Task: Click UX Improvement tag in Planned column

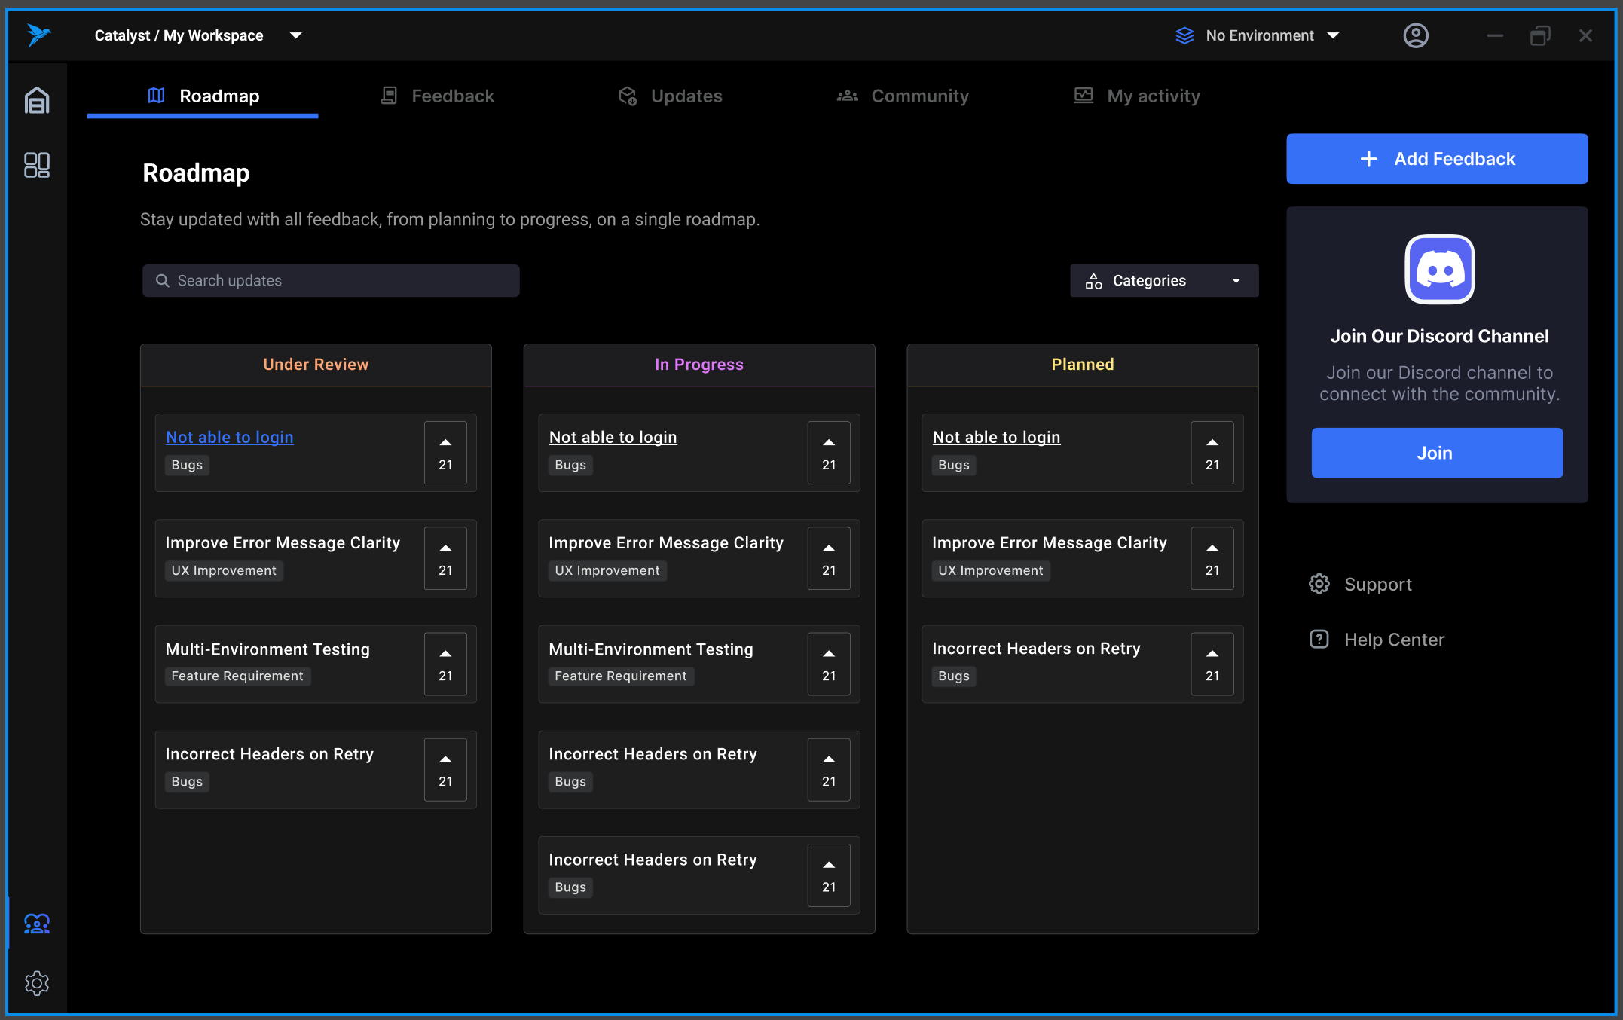Action: coord(991,570)
